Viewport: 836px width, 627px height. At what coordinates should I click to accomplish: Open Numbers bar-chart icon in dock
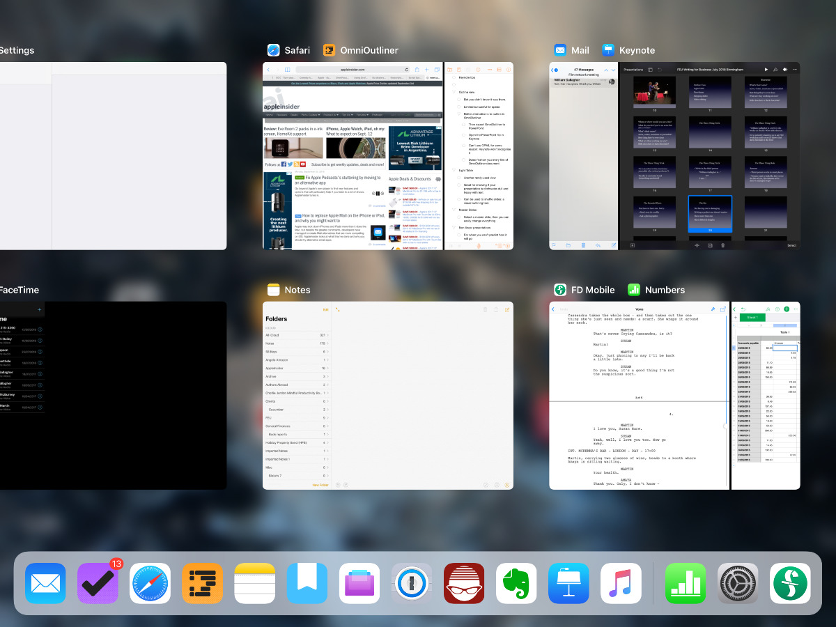[686, 583]
